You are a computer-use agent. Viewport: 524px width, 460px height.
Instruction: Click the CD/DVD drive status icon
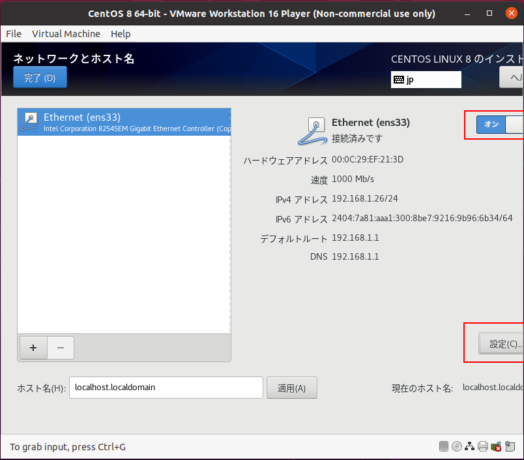(457, 447)
